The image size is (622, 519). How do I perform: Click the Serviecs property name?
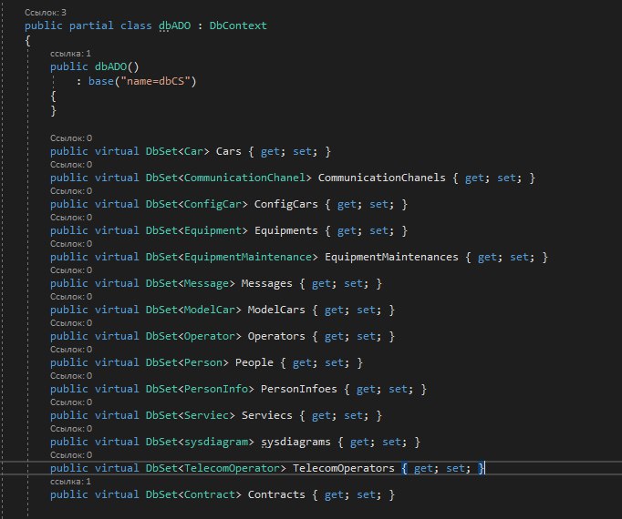click(266, 415)
